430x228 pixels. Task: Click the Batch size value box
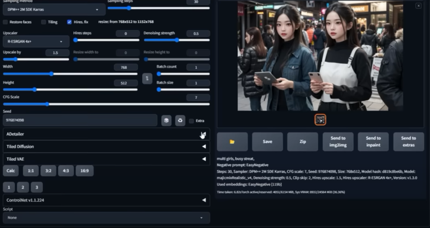point(198,83)
